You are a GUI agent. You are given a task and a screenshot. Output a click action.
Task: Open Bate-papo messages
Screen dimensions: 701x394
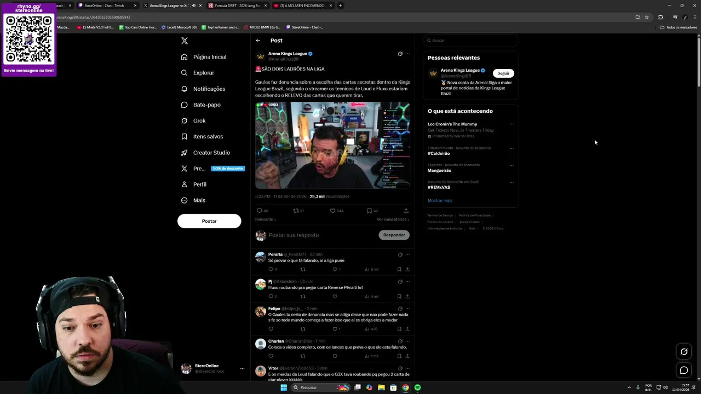(x=200, y=105)
